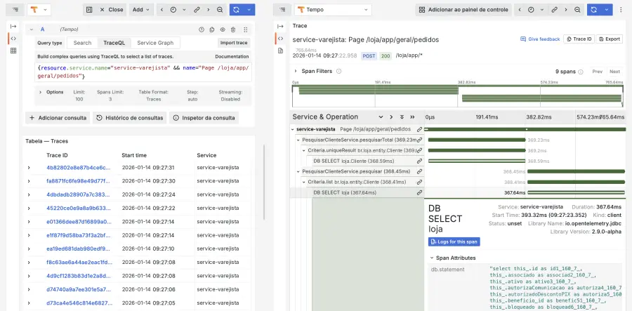Image resolution: width=632 pixels, height=311 pixels.
Task: Open Histórico de consultas
Action: tap(130, 118)
